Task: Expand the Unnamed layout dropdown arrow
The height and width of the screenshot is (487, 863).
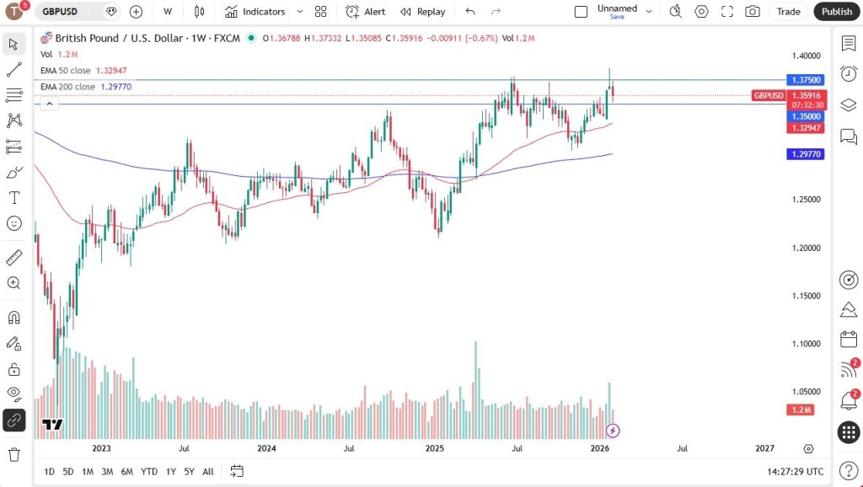Action: tap(648, 12)
